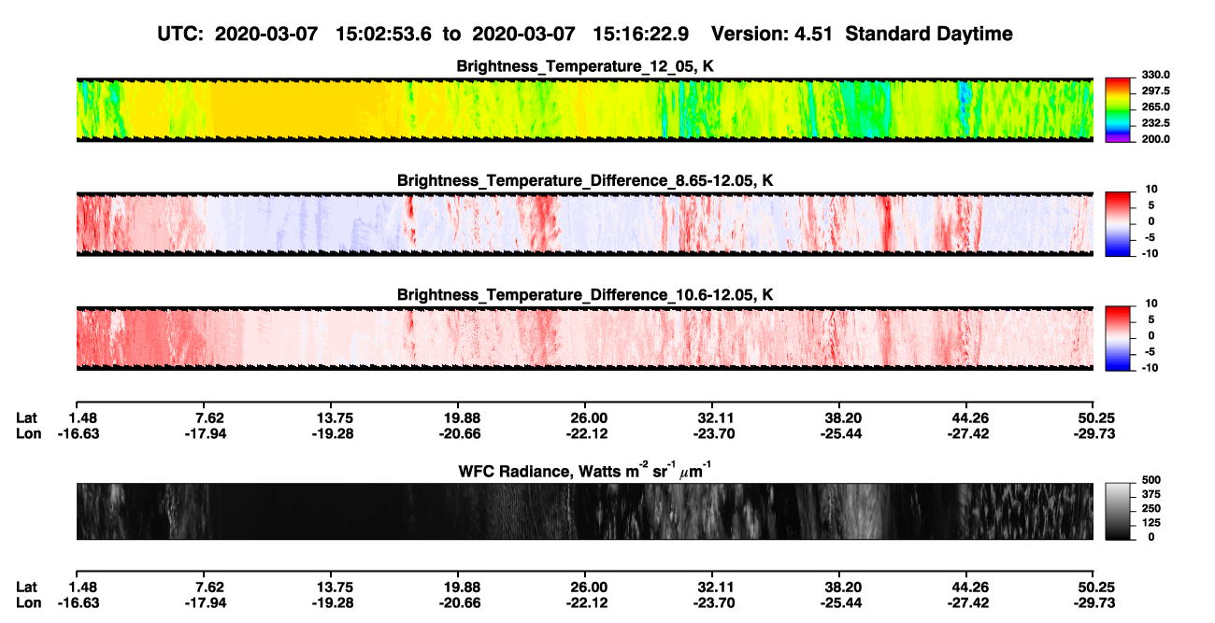Click the 'Lat' axis label below 10.6-12.05 panel
The image size is (1215, 623).
click(27, 418)
